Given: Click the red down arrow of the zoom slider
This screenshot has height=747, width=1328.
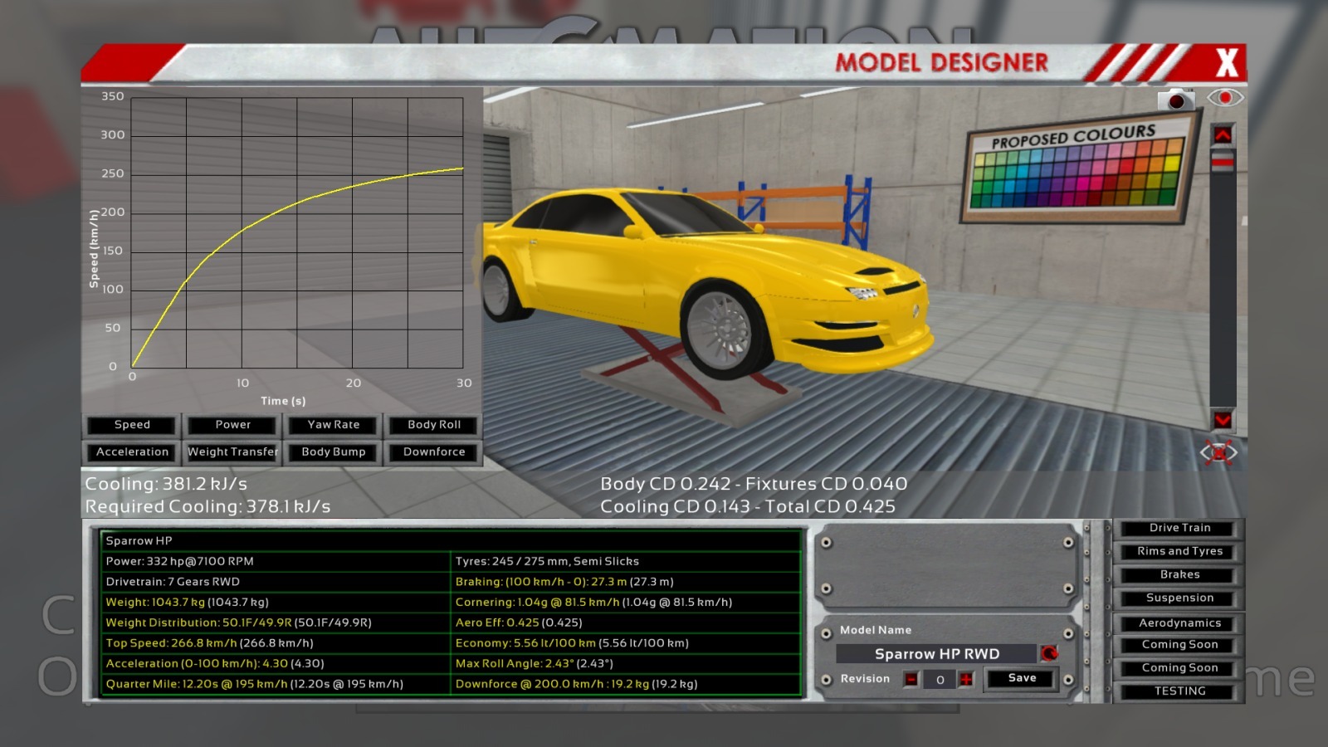Looking at the screenshot, I should click(x=1223, y=420).
